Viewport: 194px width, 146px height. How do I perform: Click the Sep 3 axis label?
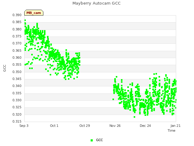coord(24,126)
